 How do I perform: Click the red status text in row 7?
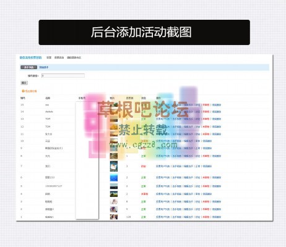click(x=144, y=166)
